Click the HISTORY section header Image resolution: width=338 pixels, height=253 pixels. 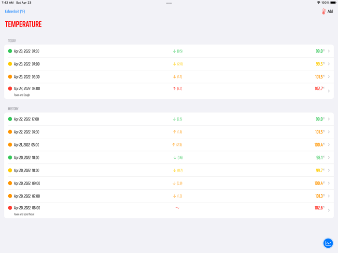point(13,108)
